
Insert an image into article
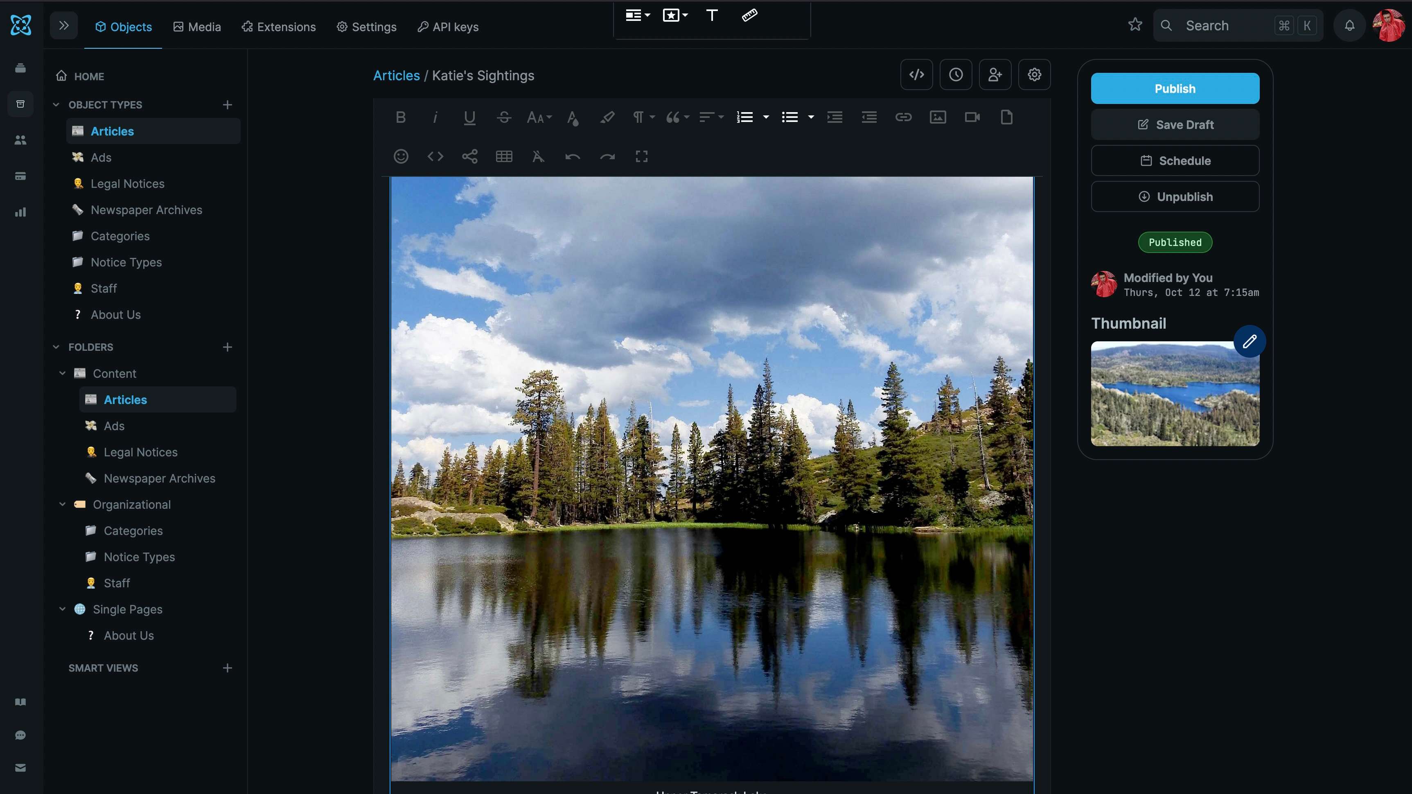938,117
